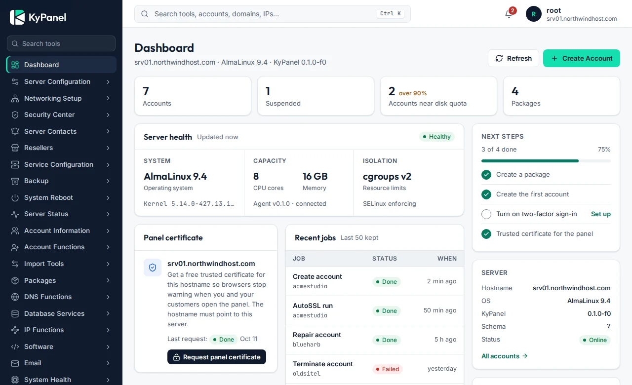Click checkmark beside Trusted certificate for the panel
This screenshot has height=385, width=632.
pyautogui.click(x=486, y=233)
